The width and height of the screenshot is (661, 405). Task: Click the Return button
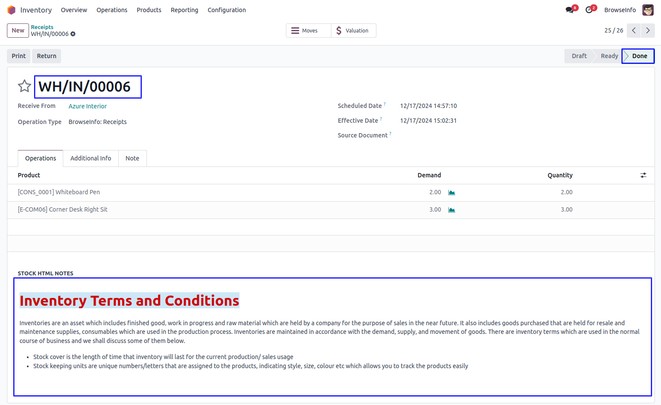[x=46, y=56]
